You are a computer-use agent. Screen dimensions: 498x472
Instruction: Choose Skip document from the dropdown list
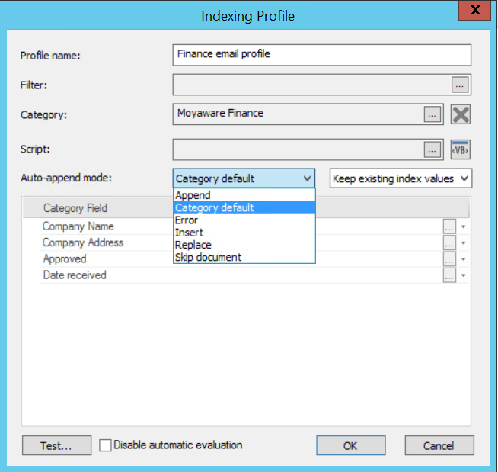click(244, 257)
